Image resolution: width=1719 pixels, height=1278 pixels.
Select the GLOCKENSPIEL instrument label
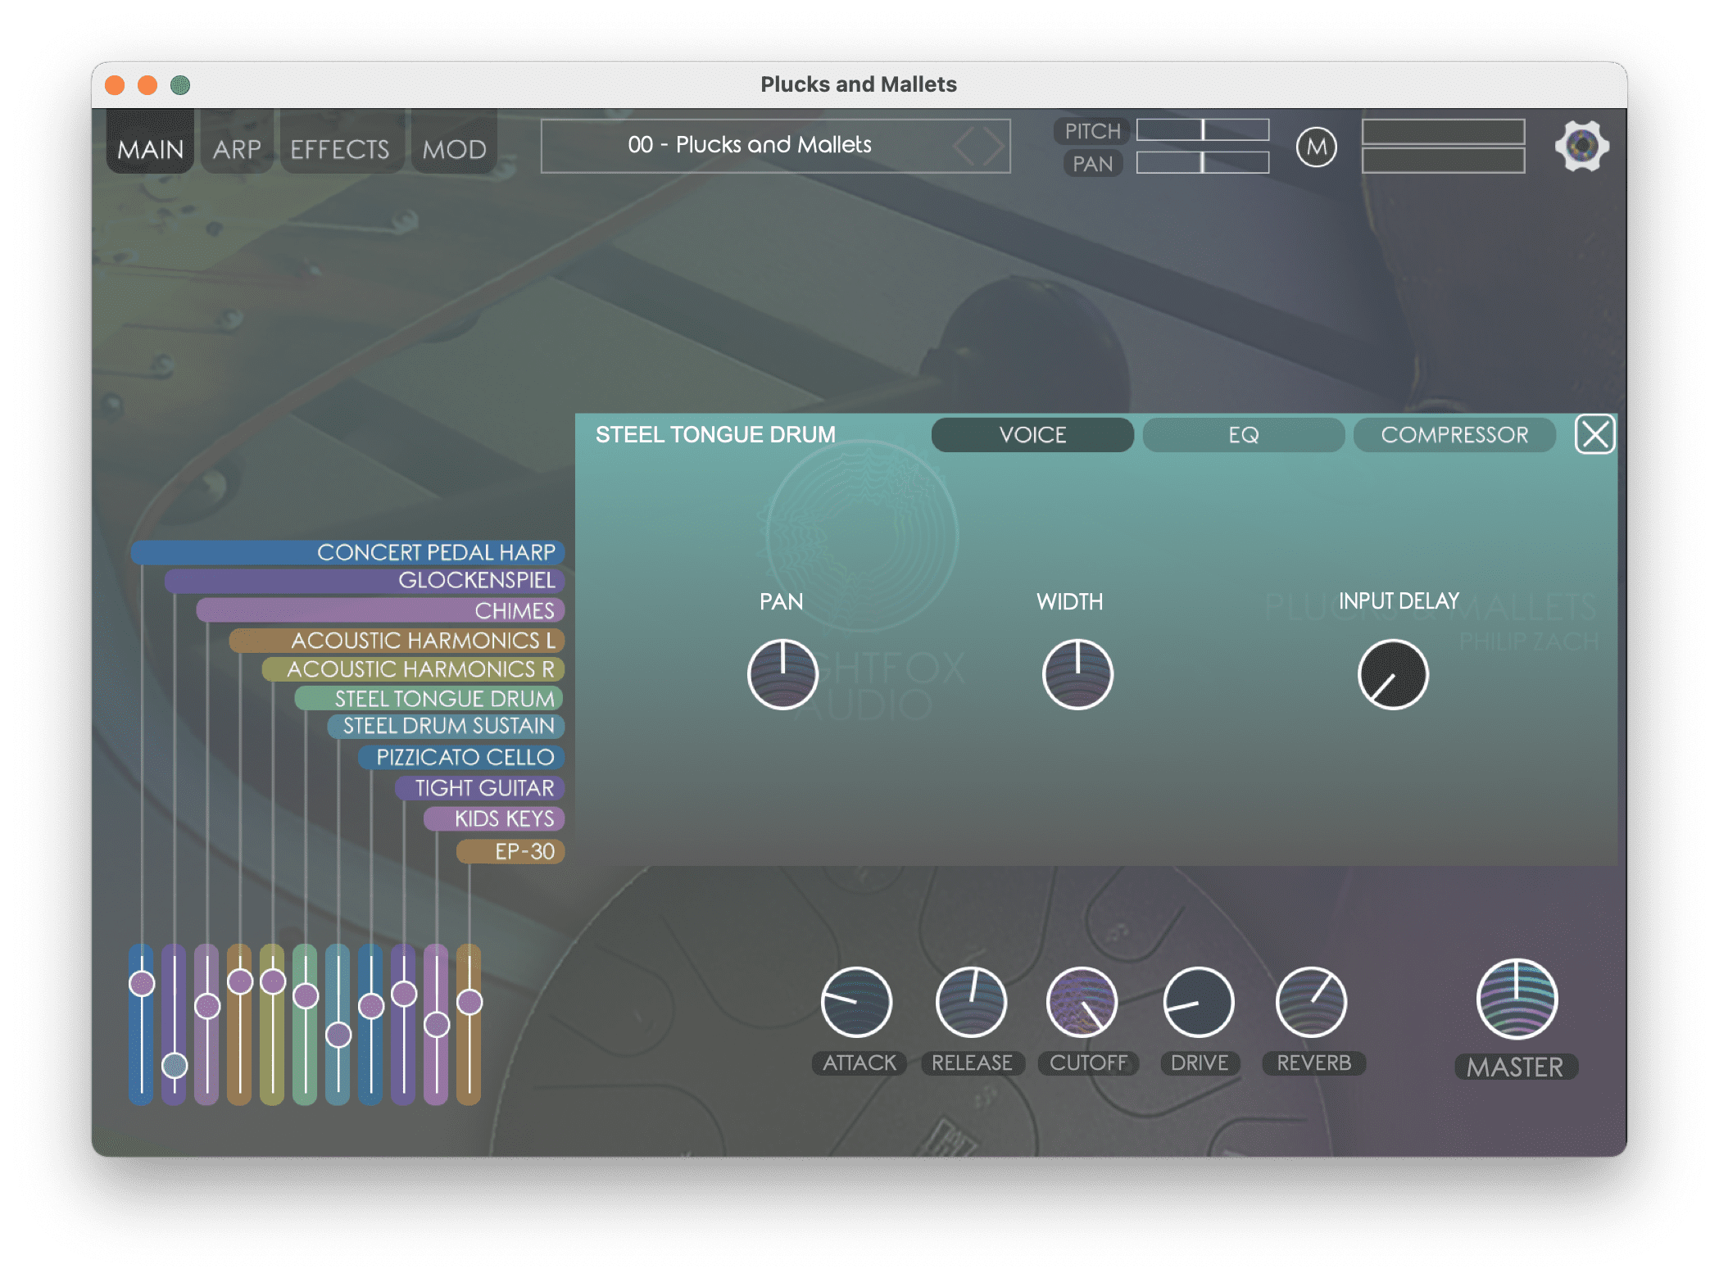point(476,581)
